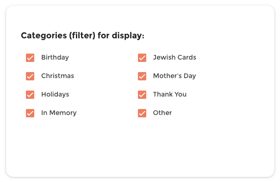The height and width of the screenshot is (182, 280).
Task: Toggle the Christmas category checkbox
Action: (x=30, y=76)
